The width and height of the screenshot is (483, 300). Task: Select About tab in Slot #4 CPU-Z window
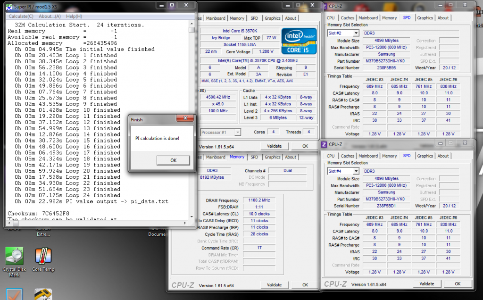pyautogui.click(x=443, y=156)
